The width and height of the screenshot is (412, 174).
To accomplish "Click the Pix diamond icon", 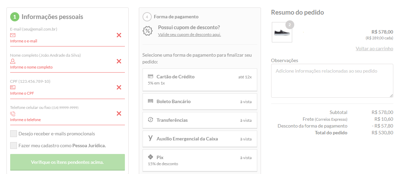I will 151,157.
